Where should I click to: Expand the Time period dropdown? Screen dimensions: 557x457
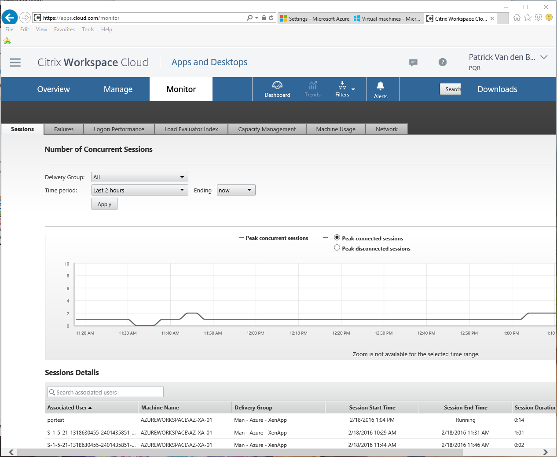pos(140,190)
